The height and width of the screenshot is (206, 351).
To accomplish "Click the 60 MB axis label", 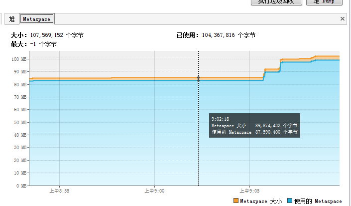I will point(20,110).
